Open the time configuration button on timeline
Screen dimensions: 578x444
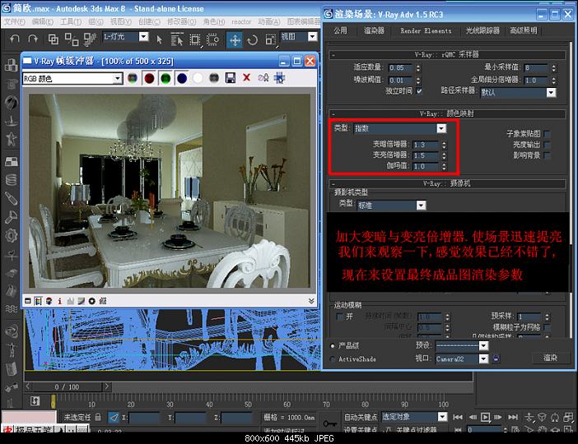click(x=515, y=430)
